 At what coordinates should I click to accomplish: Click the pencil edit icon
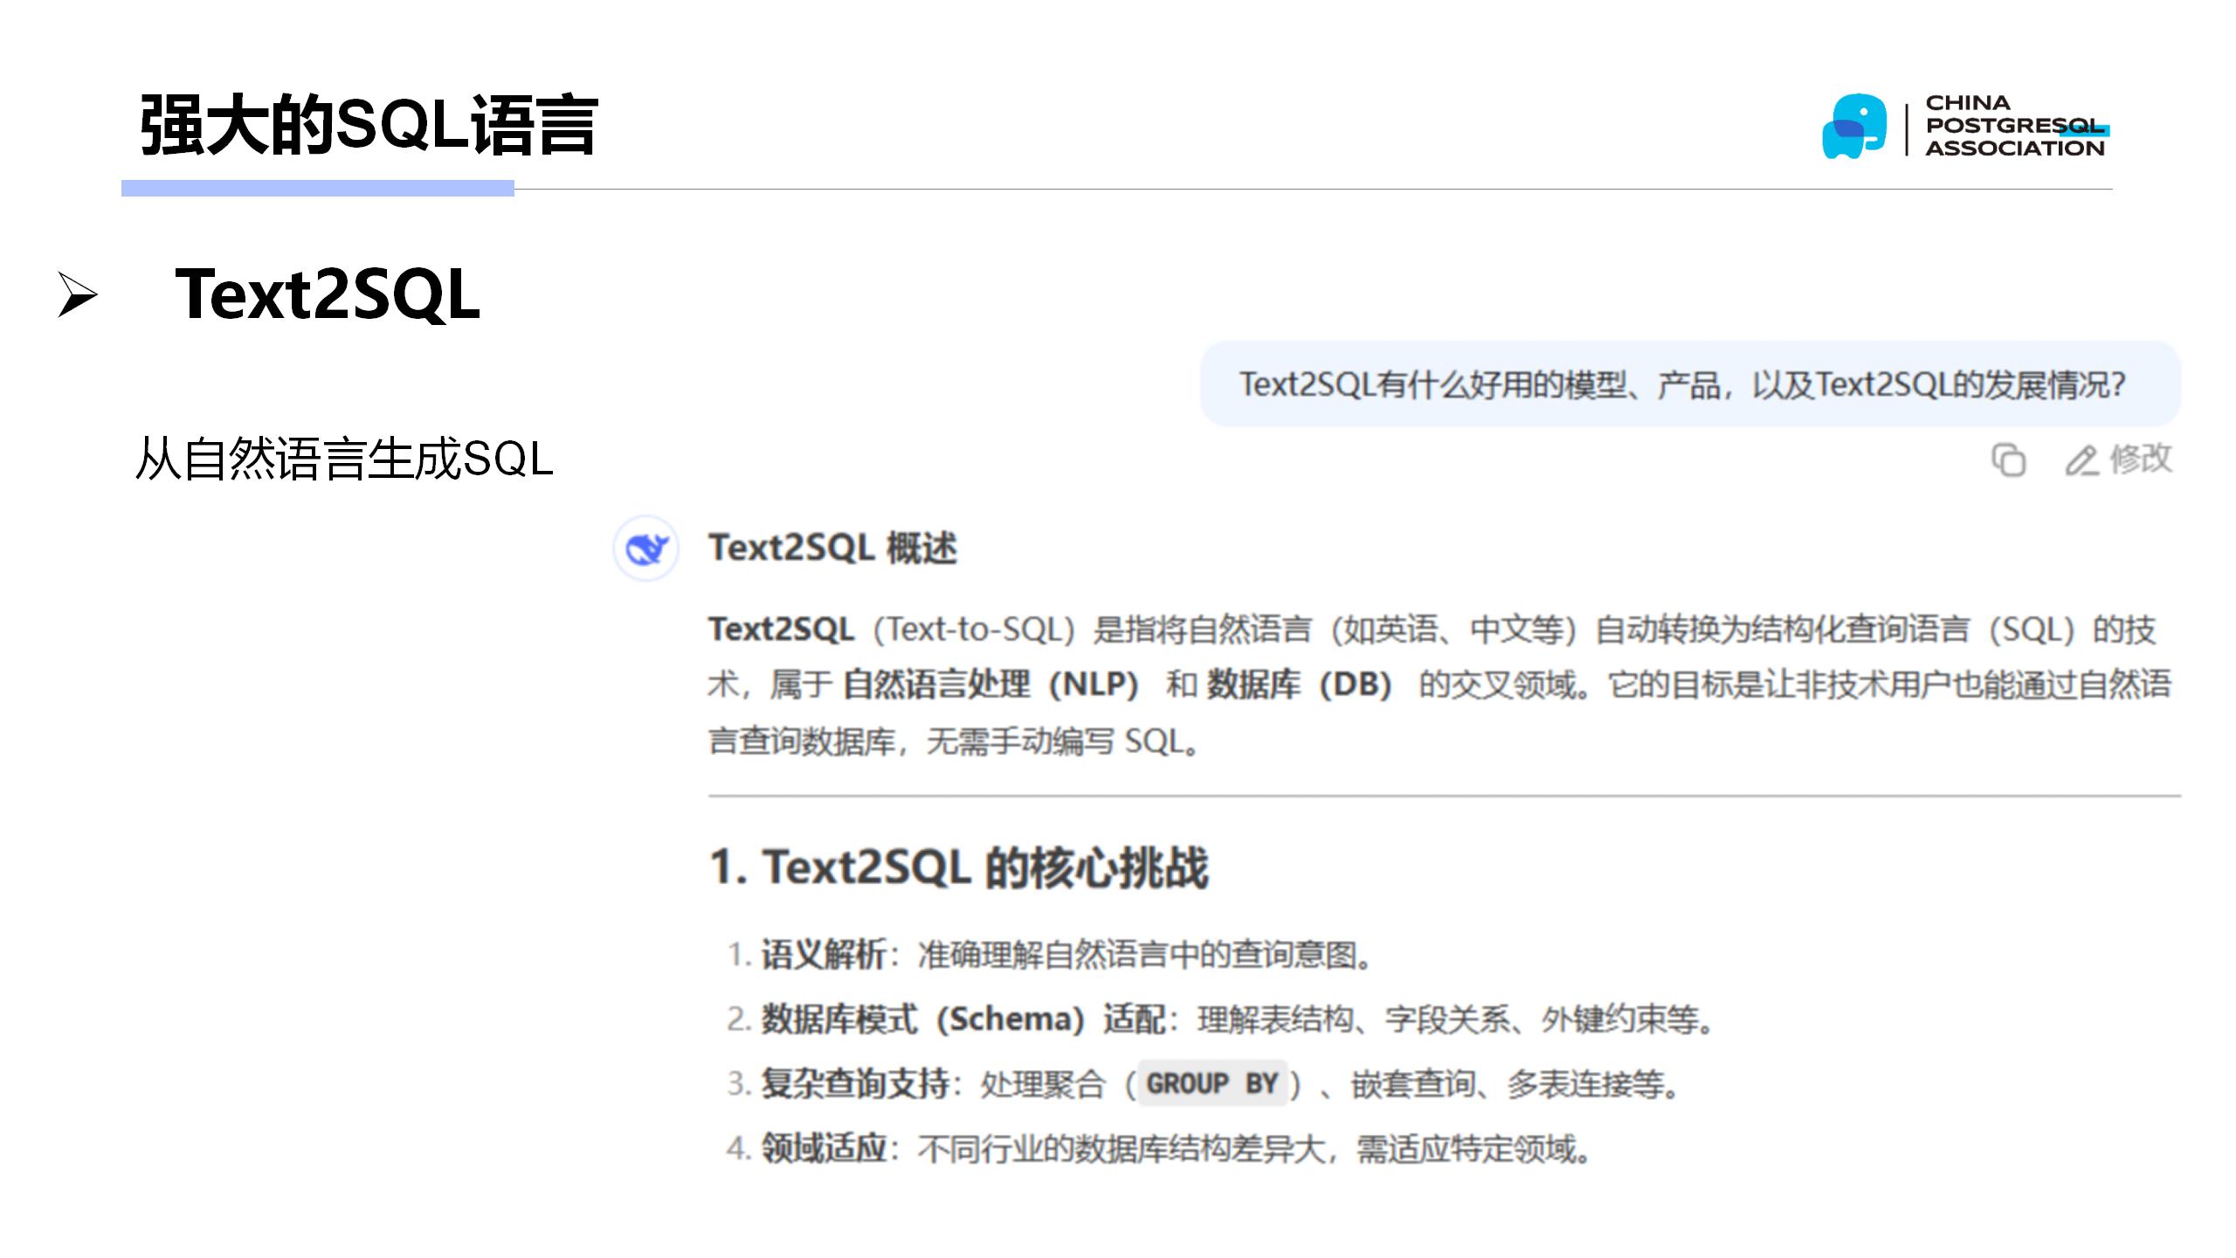click(2081, 460)
